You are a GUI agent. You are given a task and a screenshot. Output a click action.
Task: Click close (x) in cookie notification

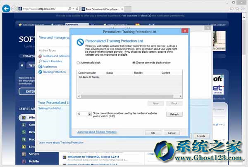[146, 16]
